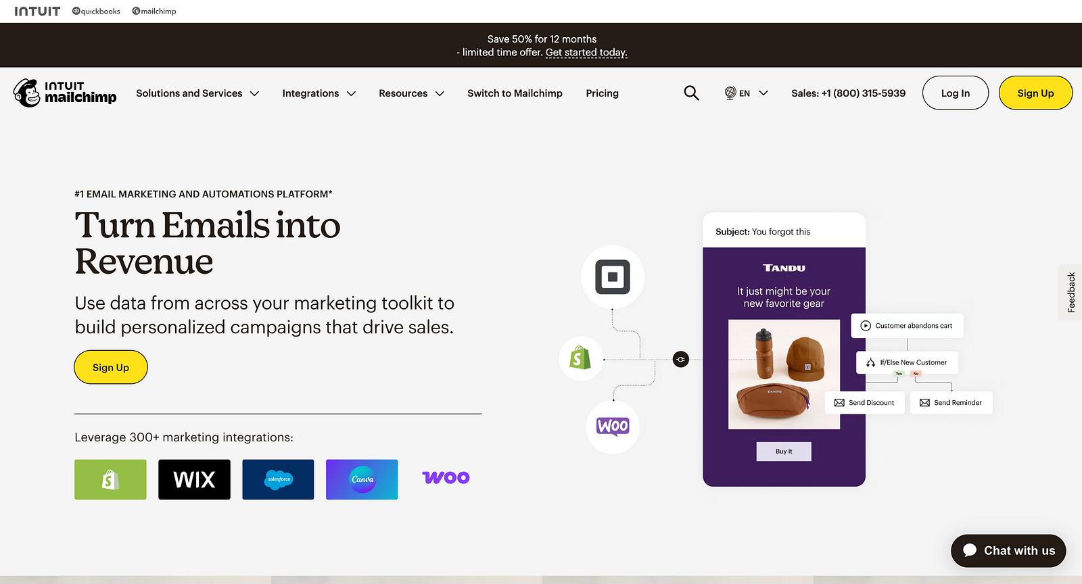The height and width of the screenshot is (584, 1082).
Task: Choose Sign Up in the header
Action: coord(1035,93)
